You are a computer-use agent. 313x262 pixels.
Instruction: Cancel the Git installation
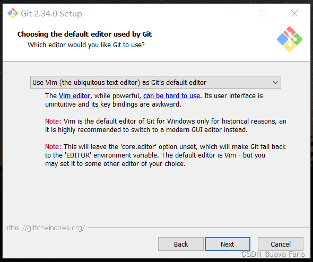281,244
